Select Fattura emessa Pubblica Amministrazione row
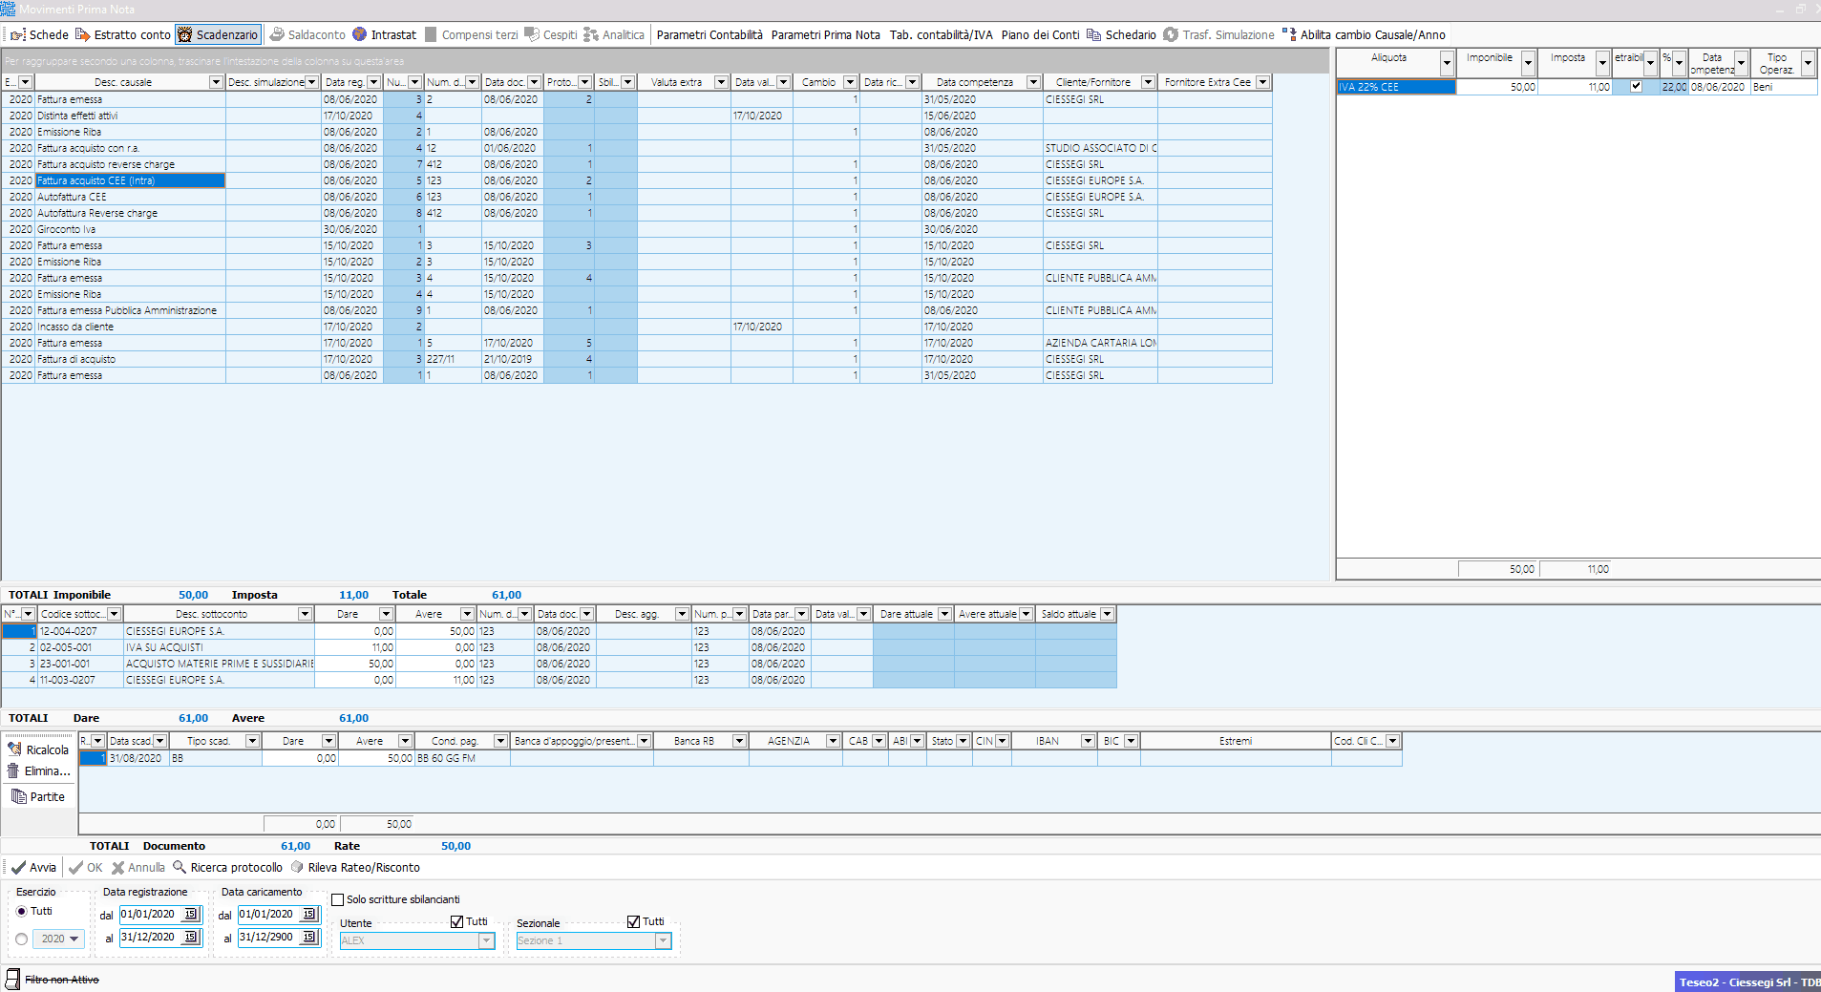Image resolution: width=1821 pixels, height=992 pixels. click(x=637, y=310)
